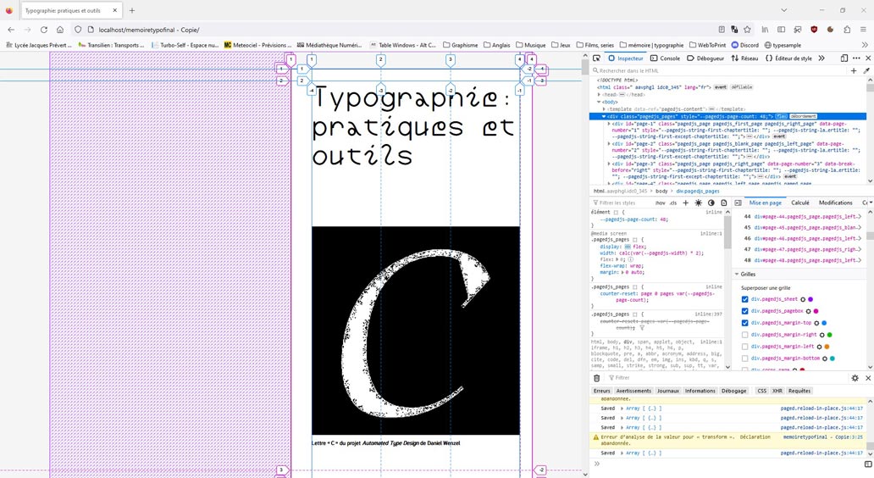
Task: Click the plus icon to create a new HTML node
Action: (854, 71)
